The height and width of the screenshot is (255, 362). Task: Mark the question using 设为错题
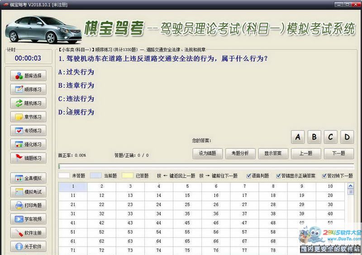(x=208, y=153)
